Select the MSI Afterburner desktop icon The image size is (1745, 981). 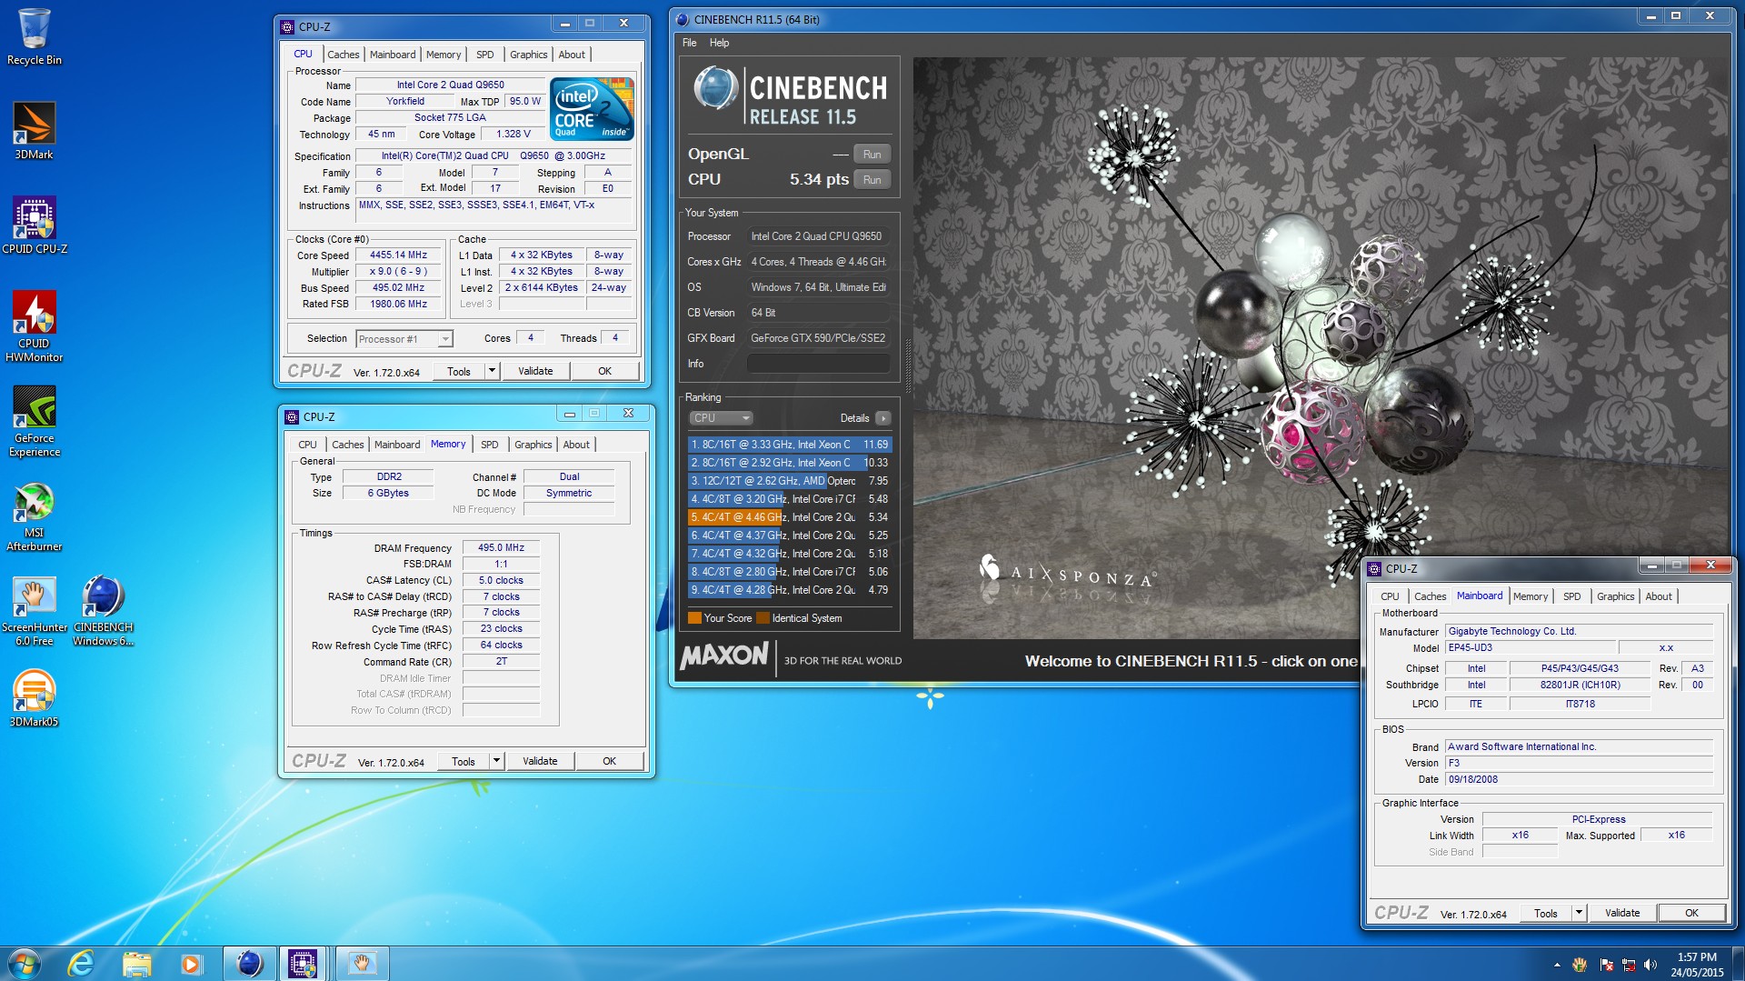pos(34,515)
